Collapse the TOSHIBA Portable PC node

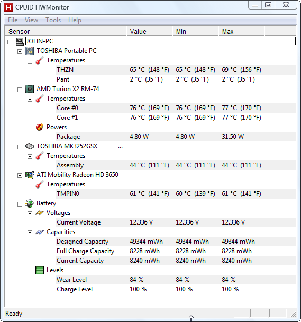coord(20,51)
